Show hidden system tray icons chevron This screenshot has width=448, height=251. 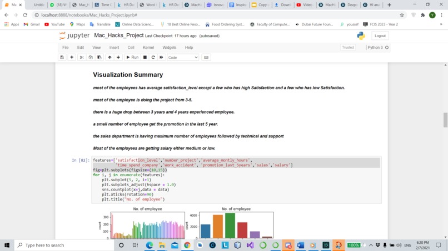(x=371, y=245)
